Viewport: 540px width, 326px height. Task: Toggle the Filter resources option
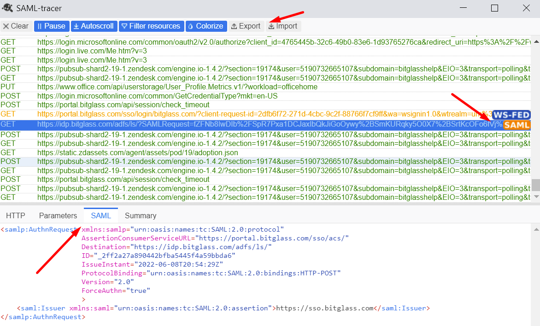click(x=151, y=26)
